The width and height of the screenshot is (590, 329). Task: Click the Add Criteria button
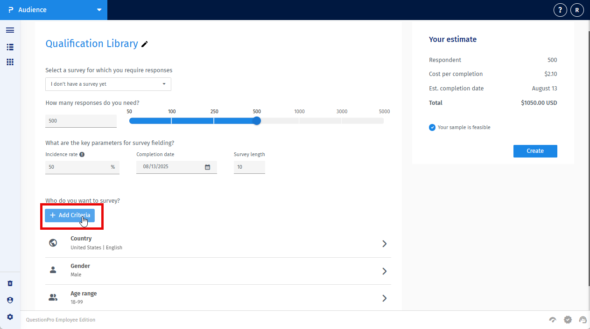coord(70,215)
